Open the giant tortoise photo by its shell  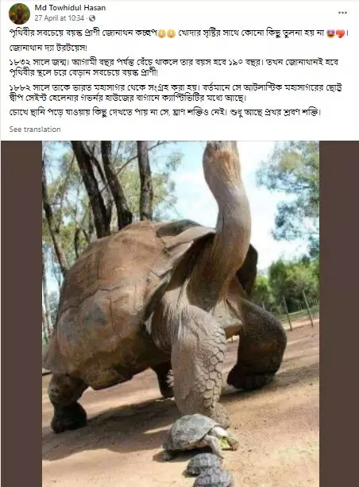pyautogui.click(x=112, y=295)
